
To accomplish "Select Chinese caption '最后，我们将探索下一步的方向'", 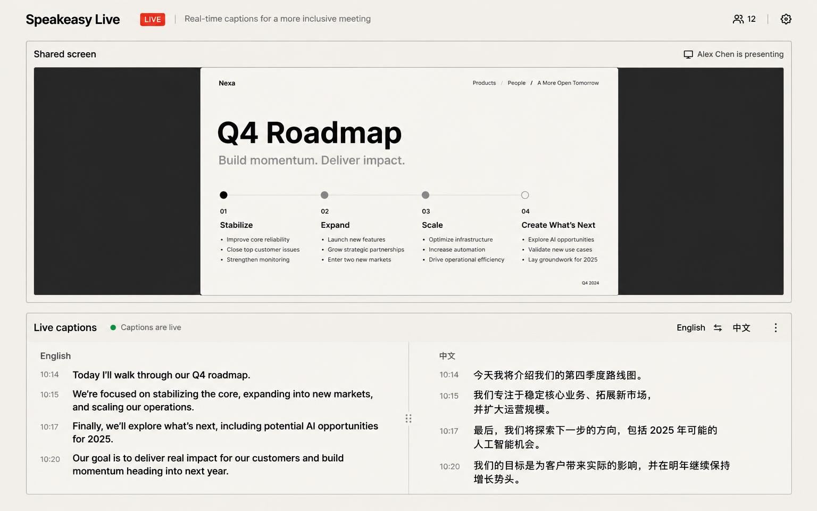I will click(x=596, y=437).
